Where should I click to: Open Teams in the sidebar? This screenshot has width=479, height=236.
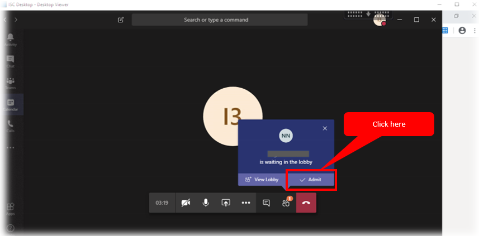tap(11, 83)
